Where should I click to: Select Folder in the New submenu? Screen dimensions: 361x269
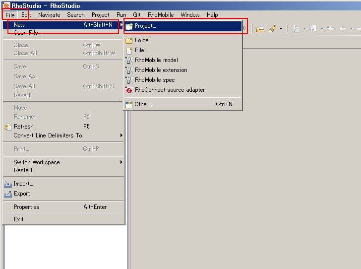point(183,40)
